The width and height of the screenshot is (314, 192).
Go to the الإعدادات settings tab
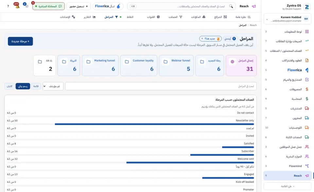click(67, 17)
